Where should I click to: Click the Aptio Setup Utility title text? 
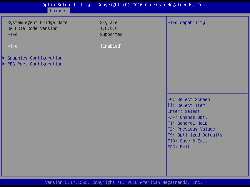point(125,5)
